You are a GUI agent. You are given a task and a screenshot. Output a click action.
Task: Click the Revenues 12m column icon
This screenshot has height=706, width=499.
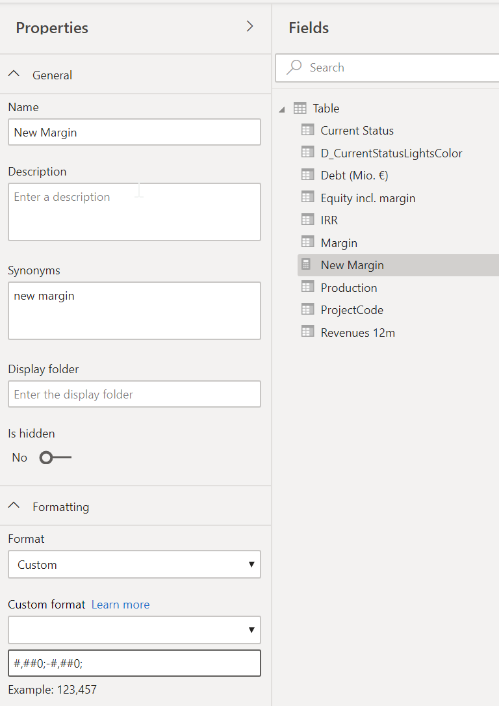click(x=308, y=332)
